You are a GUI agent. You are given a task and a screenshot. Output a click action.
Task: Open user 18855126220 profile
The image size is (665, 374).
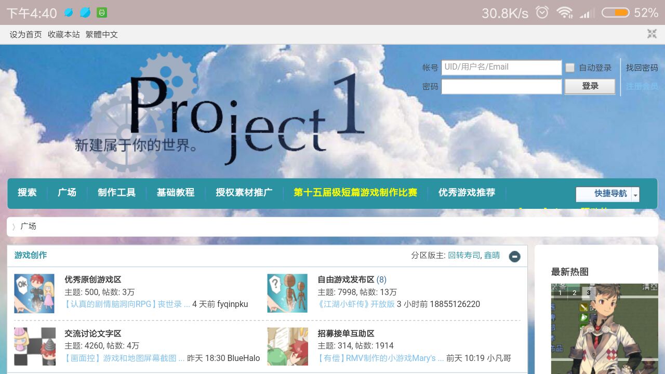[x=455, y=304]
